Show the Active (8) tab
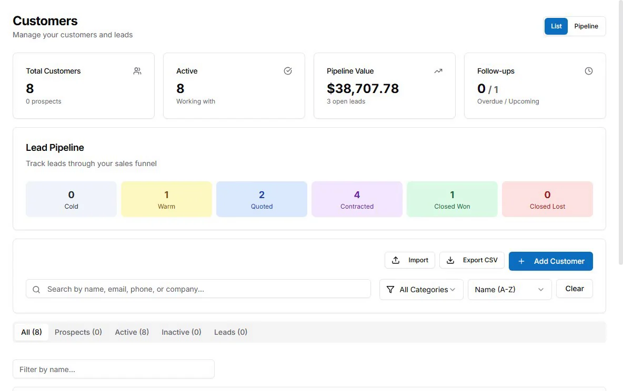623x391 pixels. click(132, 332)
